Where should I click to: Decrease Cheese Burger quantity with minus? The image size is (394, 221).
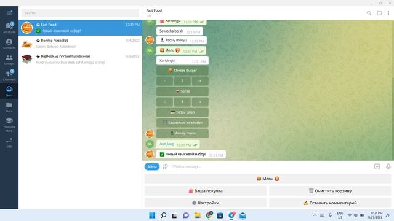pyautogui.click(x=165, y=81)
